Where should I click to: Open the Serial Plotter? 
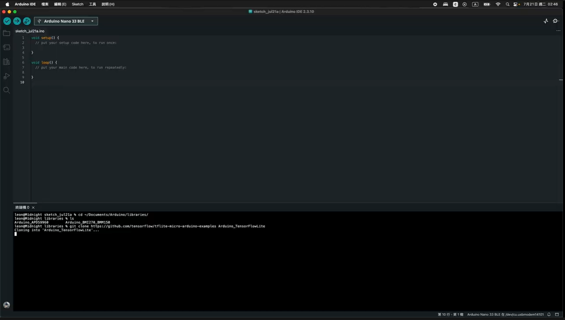pos(546,21)
